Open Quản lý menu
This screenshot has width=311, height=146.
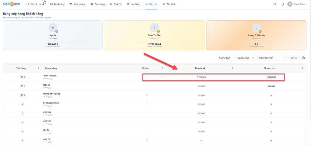pos(116,4)
